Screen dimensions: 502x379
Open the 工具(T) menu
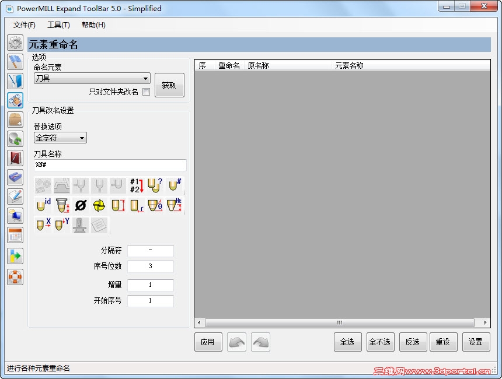(58, 25)
